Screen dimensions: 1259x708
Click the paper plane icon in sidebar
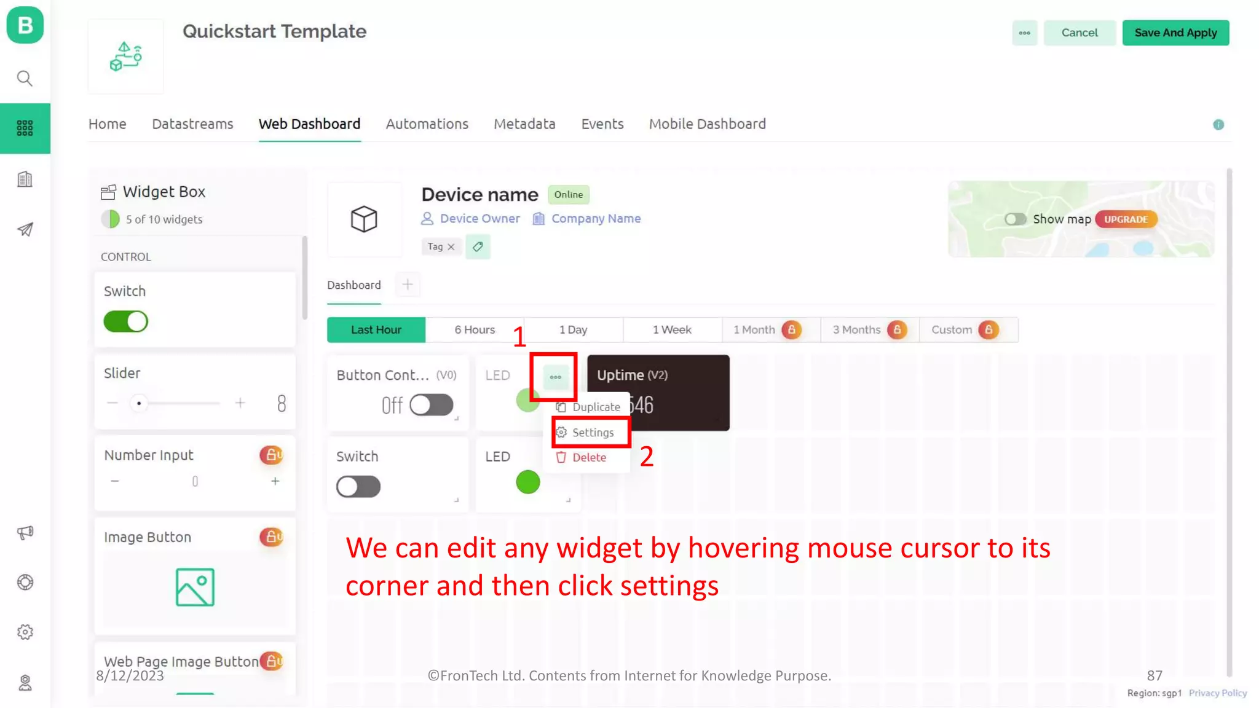25,229
